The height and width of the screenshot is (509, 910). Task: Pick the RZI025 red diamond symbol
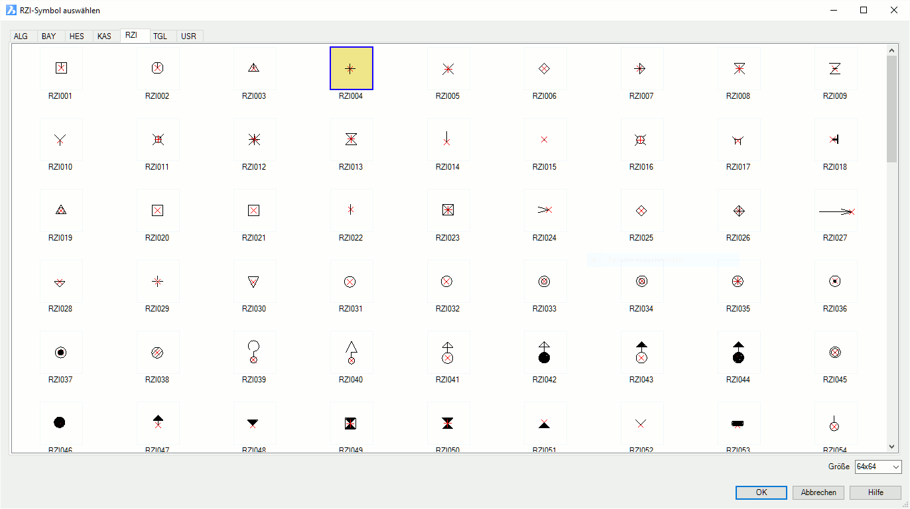click(x=642, y=210)
